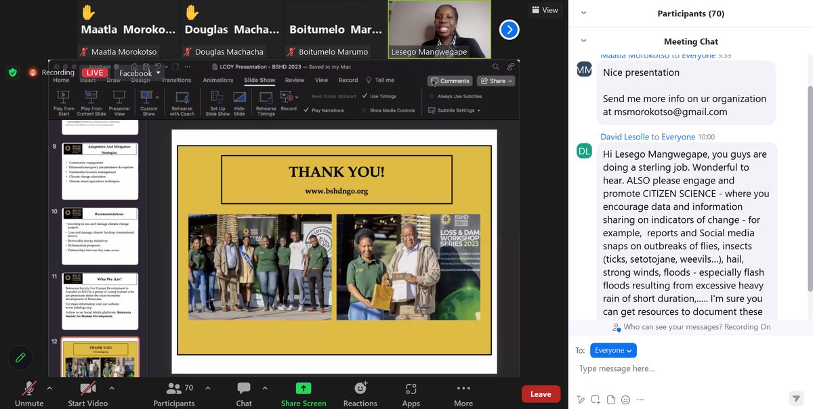Start video with the camera icon
Image resolution: width=813 pixels, height=409 pixels.
click(x=88, y=389)
